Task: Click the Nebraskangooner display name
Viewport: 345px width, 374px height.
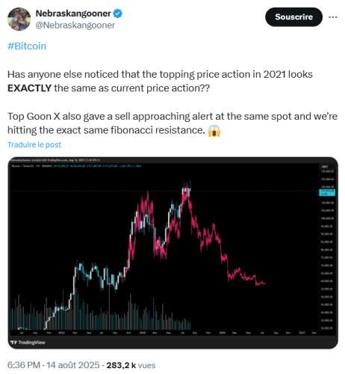Action: [73, 13]
